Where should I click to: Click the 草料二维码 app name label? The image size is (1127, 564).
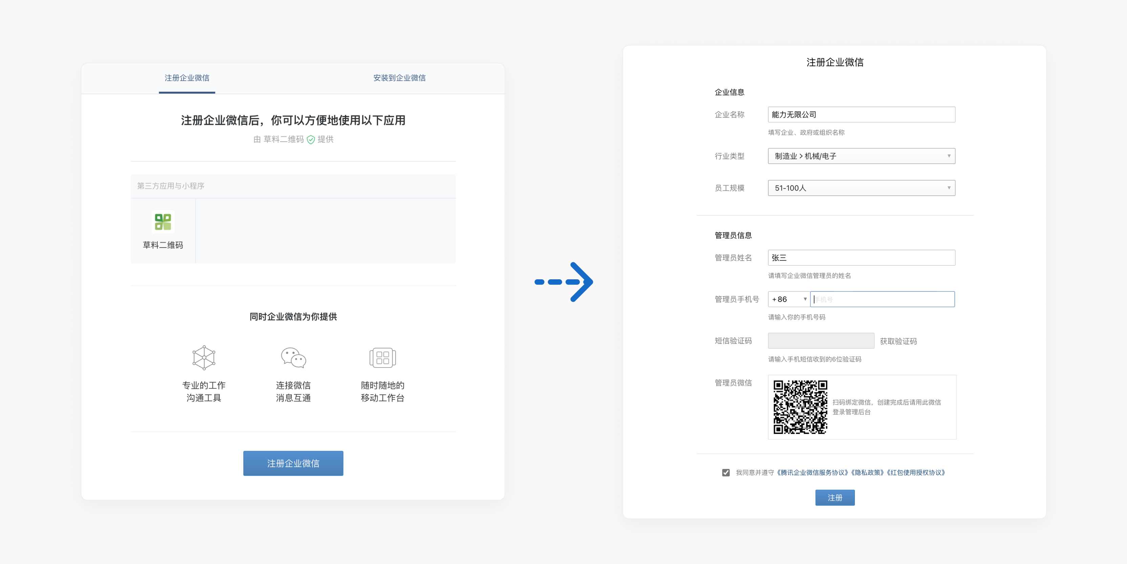[163, 245]
